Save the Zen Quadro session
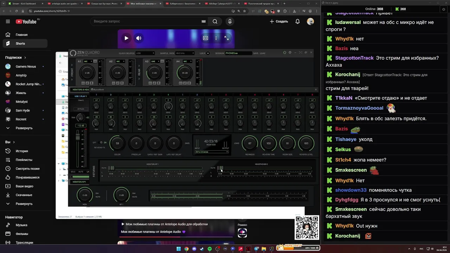 click(256, 53)
